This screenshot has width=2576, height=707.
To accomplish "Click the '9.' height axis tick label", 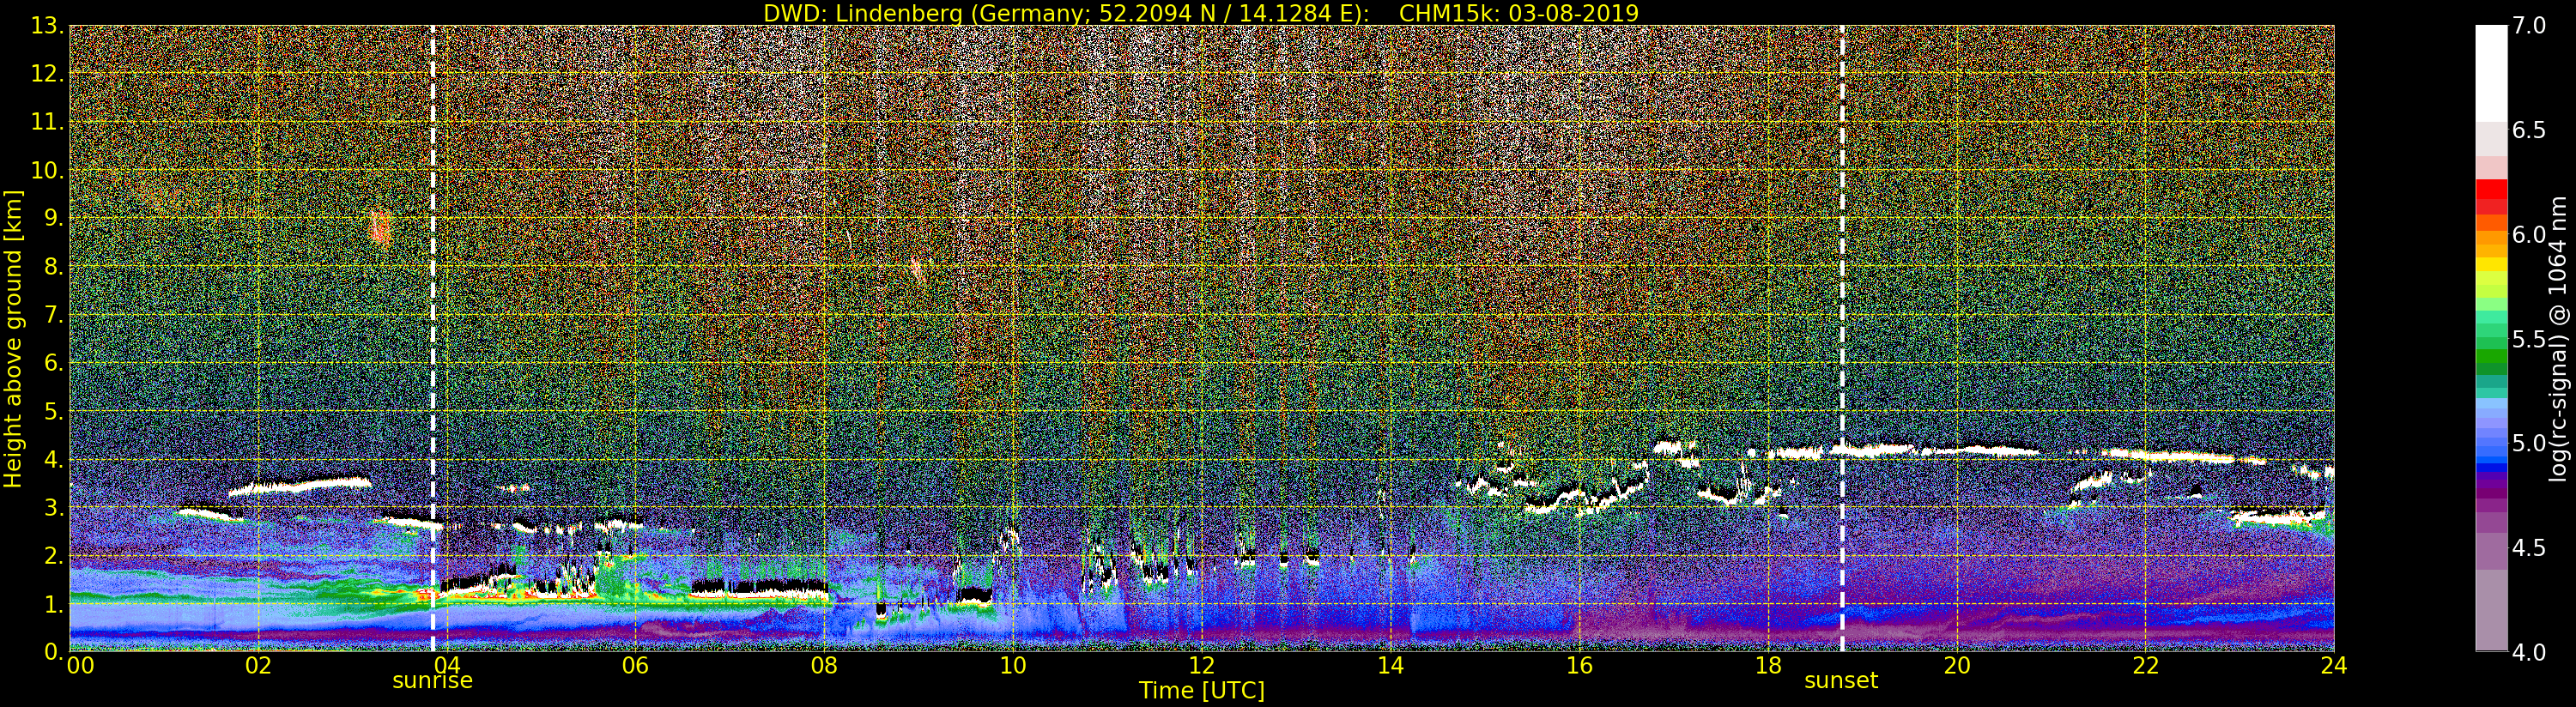I will click(54, 218).
